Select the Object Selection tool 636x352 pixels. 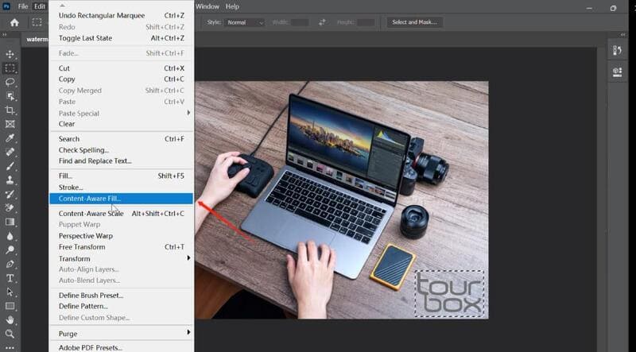[10, 96]
